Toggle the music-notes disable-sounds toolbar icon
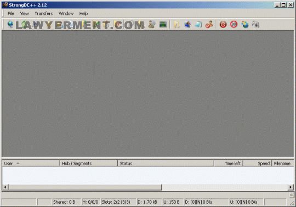 (x=255, y=24)
